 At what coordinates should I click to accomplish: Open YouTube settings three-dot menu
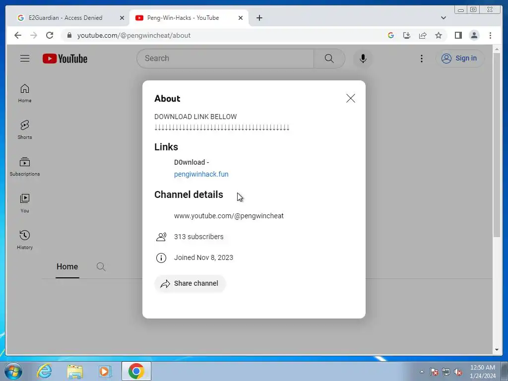click(422, 59)
